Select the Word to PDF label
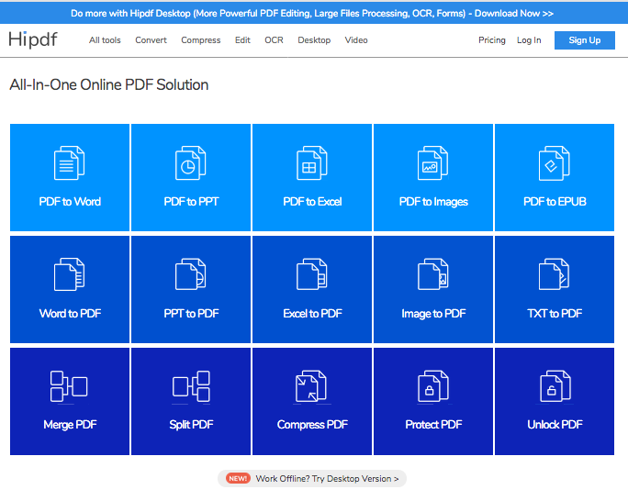 click(70, 313)
